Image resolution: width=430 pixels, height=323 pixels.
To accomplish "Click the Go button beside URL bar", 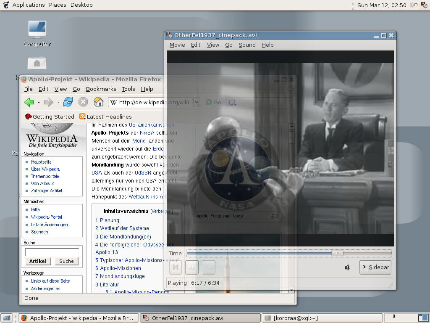I will tap(213, 102).
